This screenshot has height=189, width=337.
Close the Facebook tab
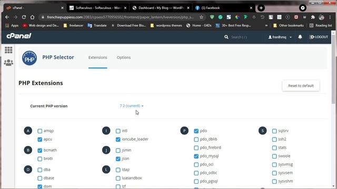click(251, 8)
